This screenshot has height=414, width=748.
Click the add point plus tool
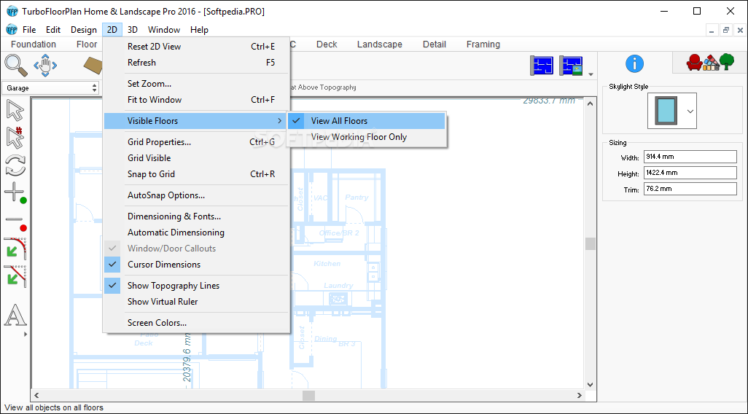[15, 192]
